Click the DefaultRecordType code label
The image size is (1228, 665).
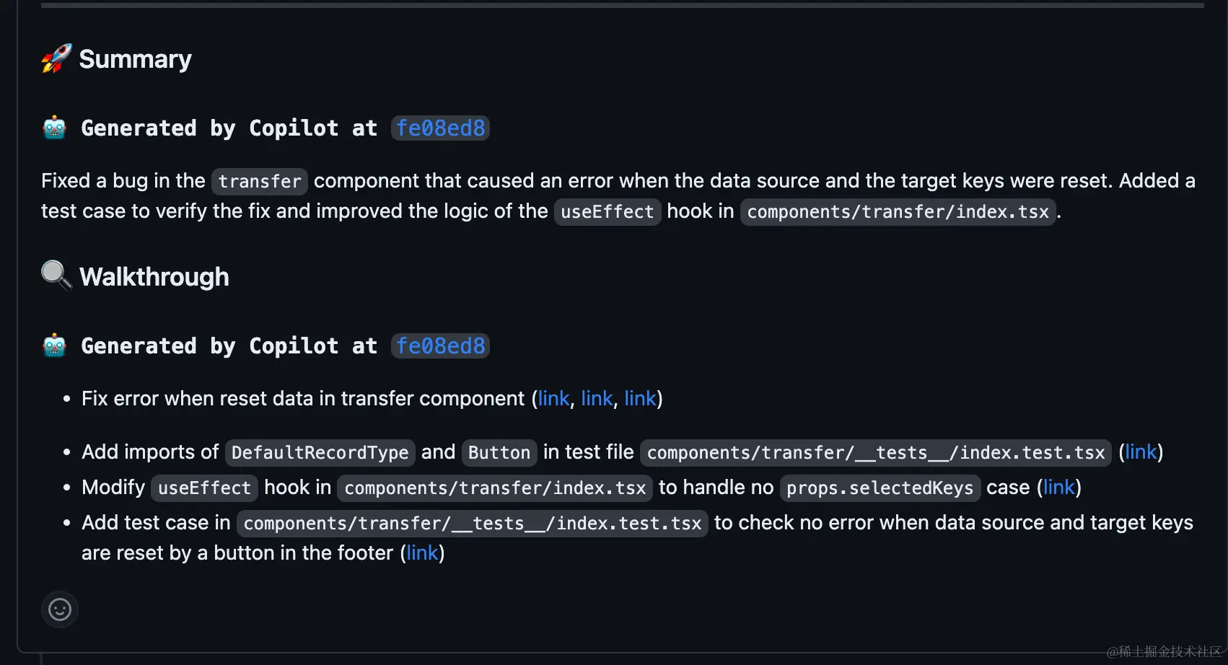click(x=320, y=452)
